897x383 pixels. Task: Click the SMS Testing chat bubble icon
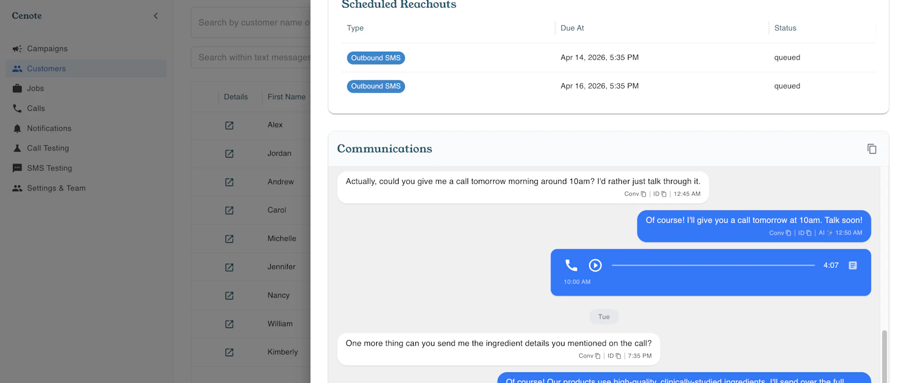pos(17,168)
